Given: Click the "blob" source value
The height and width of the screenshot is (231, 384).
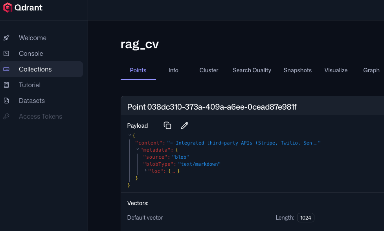Looking at the screenshot, I should 180,157.
